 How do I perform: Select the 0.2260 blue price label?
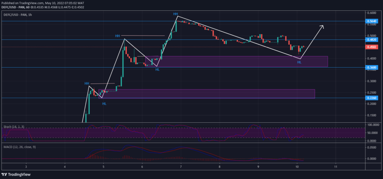(371, 98)
